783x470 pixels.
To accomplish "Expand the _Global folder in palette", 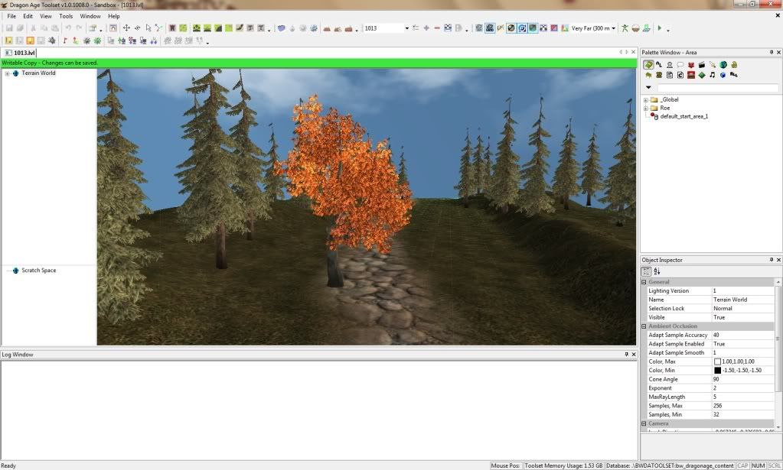I will [x=645, y=99].
